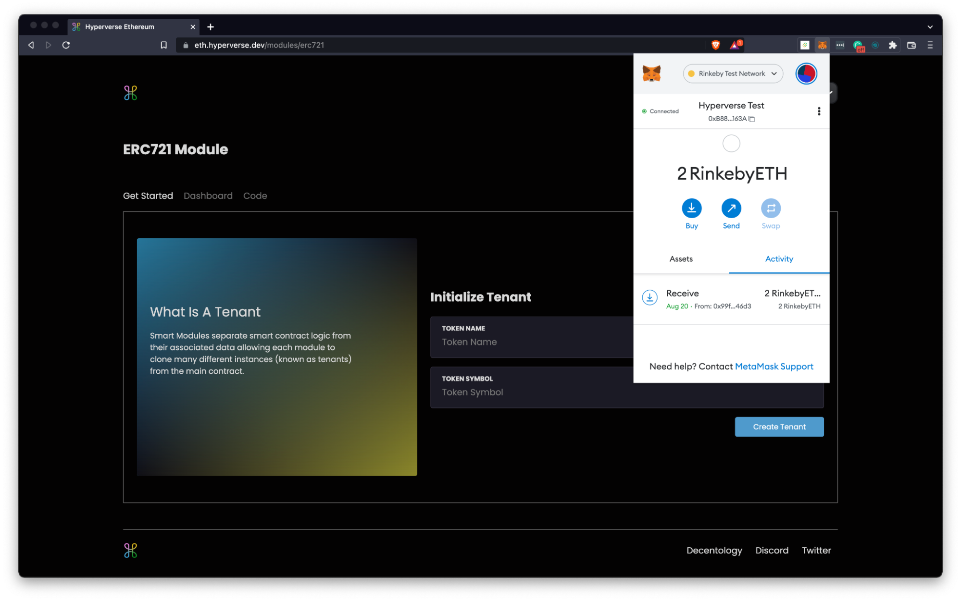
Task: Select the Get Started tab
Action: point(148,196)
